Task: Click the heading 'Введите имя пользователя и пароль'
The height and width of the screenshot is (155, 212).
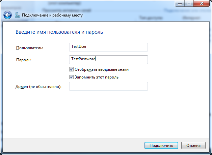Action: 59,32
